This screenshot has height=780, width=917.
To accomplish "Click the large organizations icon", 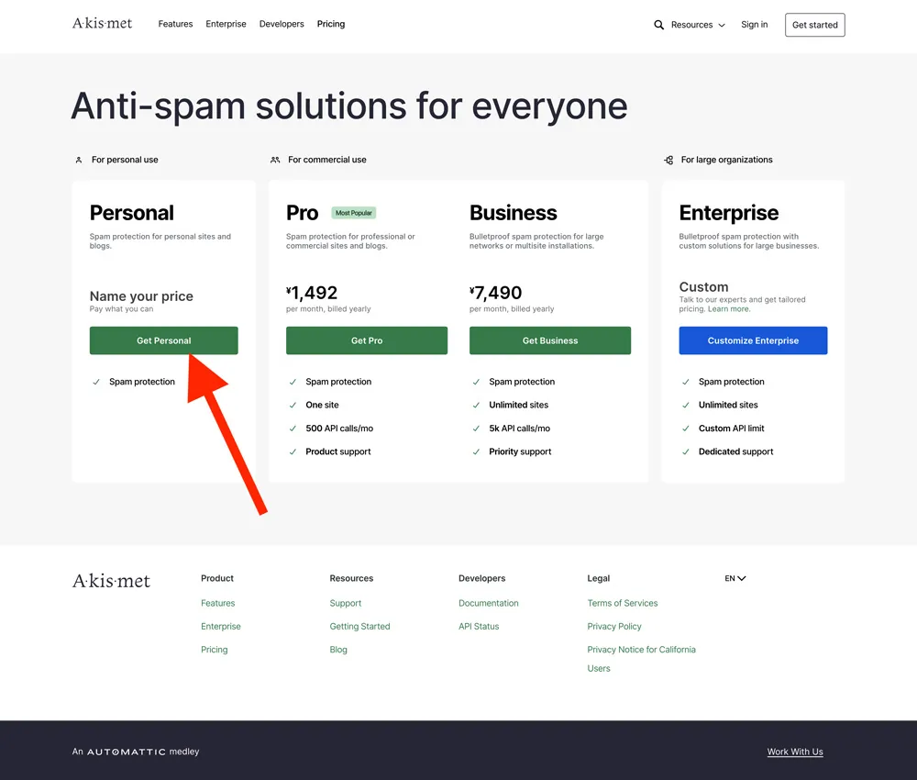I will click(668, 160).
